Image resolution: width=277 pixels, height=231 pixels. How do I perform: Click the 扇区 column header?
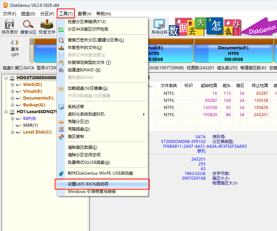240,86
